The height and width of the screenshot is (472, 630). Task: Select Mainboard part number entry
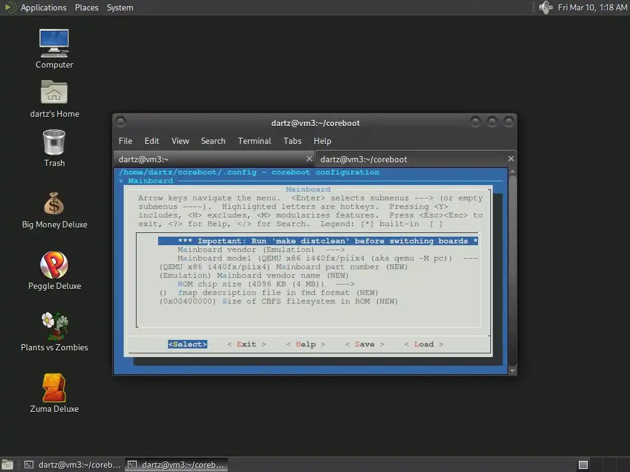click(284, 267)
